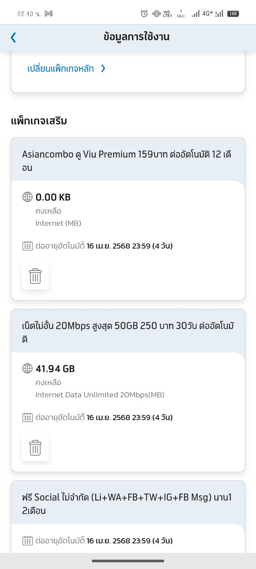Tap calendar icon in 20Mbps package card
This screenshot has height=569, width=256.
(27, 417)
